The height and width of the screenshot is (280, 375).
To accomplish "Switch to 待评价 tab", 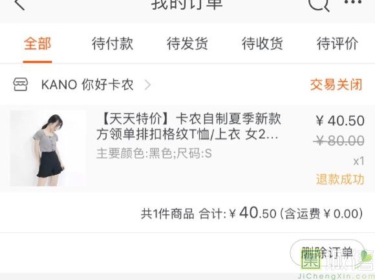I will click(x=337, y=44).
